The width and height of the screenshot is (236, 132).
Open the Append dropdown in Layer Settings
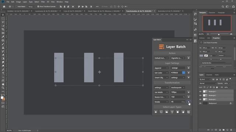[161, 68]
